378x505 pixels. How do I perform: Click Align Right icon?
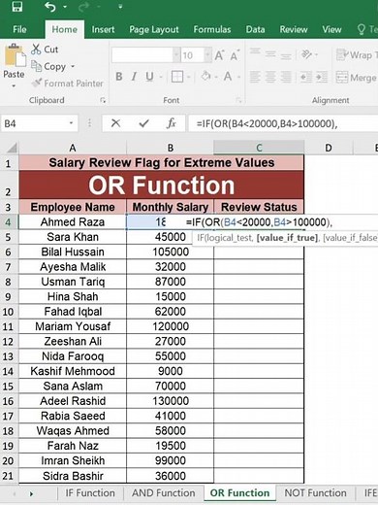286,77
